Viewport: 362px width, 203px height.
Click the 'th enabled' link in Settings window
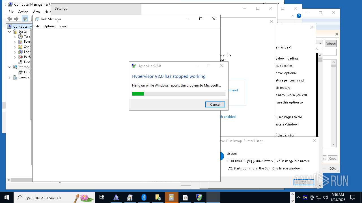(x=228, y=117)
